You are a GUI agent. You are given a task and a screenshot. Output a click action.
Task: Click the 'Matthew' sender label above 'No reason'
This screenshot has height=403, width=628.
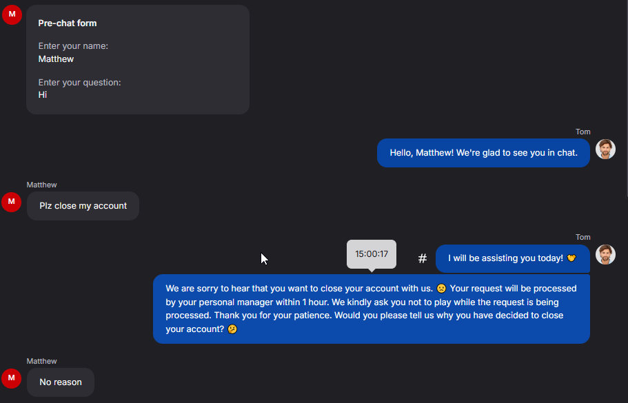pyautogui.click(x=41, y=361)
